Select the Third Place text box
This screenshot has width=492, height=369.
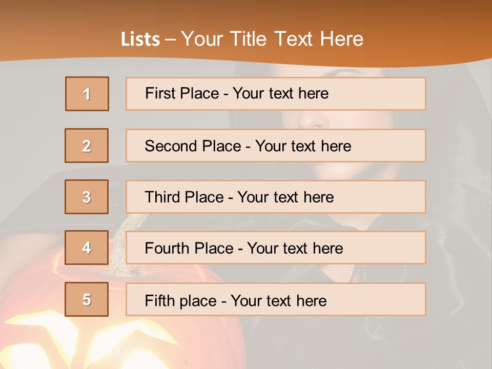point(276,197)
